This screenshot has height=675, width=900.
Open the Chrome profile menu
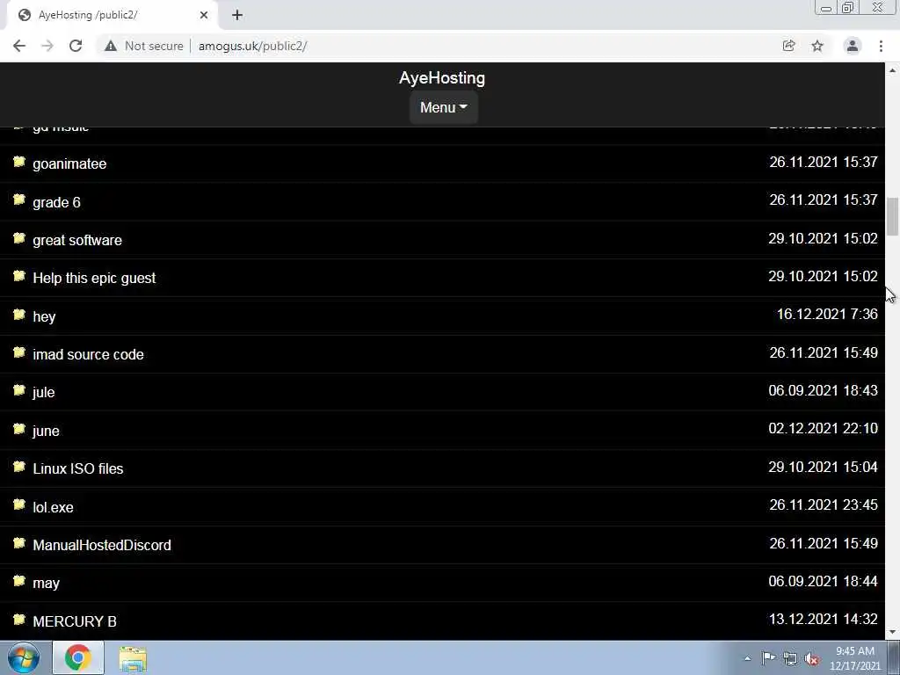(853, 46)
